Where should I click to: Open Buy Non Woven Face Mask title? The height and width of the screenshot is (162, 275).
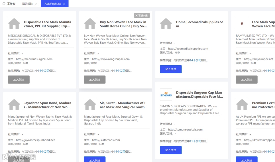123,24
